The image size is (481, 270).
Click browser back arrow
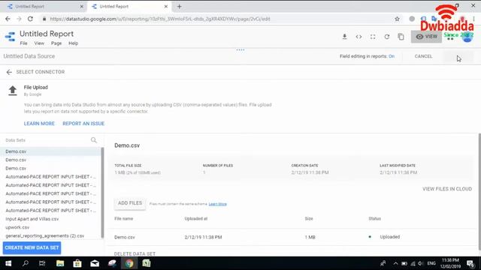tap(8, 19)
